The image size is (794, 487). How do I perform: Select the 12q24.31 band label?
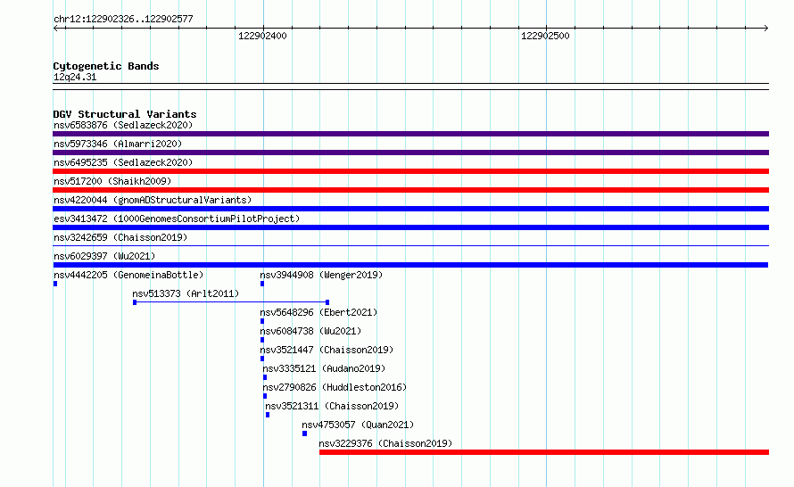coord(75,78)
